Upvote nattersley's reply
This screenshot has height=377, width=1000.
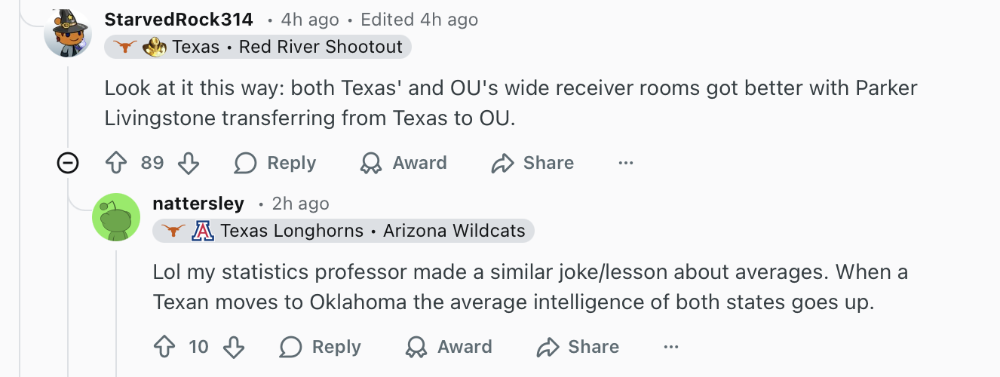[x=164, y=347]
